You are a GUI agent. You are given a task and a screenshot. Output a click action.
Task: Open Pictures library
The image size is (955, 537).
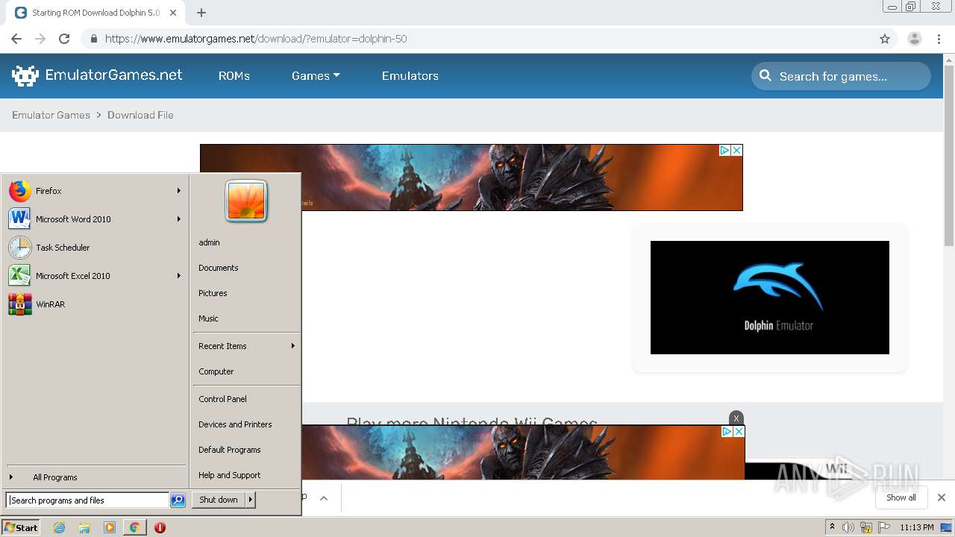[x=245, y=293]
